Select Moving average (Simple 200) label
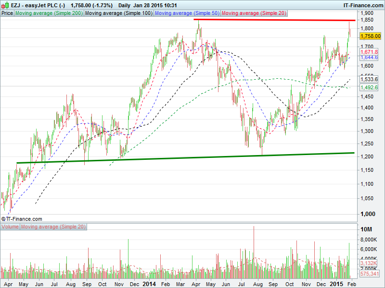The height and width of the screenshot is (288, 385). pos(49,13)
